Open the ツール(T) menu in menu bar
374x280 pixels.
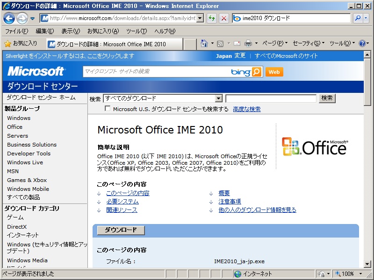point(136,31)
